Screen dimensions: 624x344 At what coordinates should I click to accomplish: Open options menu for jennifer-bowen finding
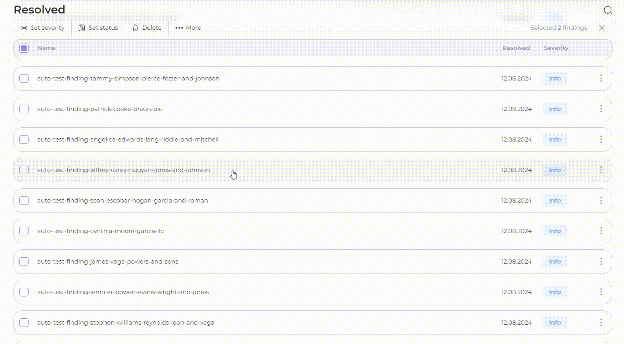tap(601, 292)
